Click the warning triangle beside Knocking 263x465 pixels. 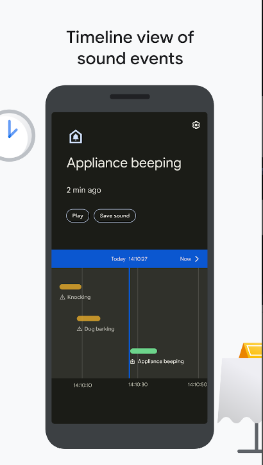coord(62,297)
